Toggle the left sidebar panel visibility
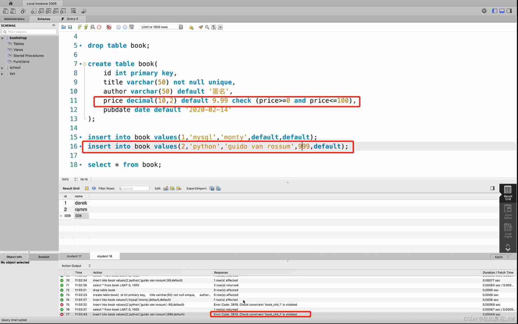 [x=495, y=11]
